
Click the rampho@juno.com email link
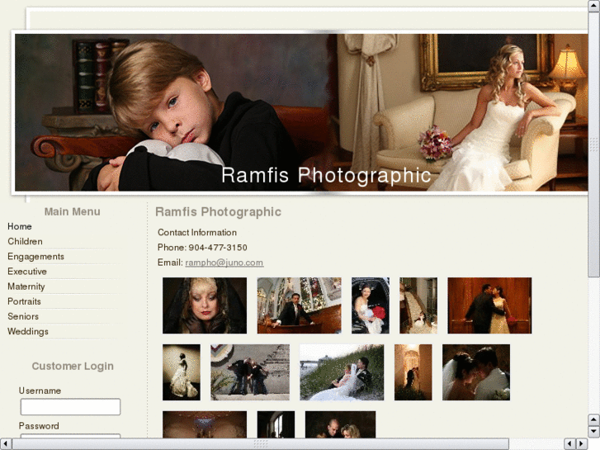[x=224, y=263]
